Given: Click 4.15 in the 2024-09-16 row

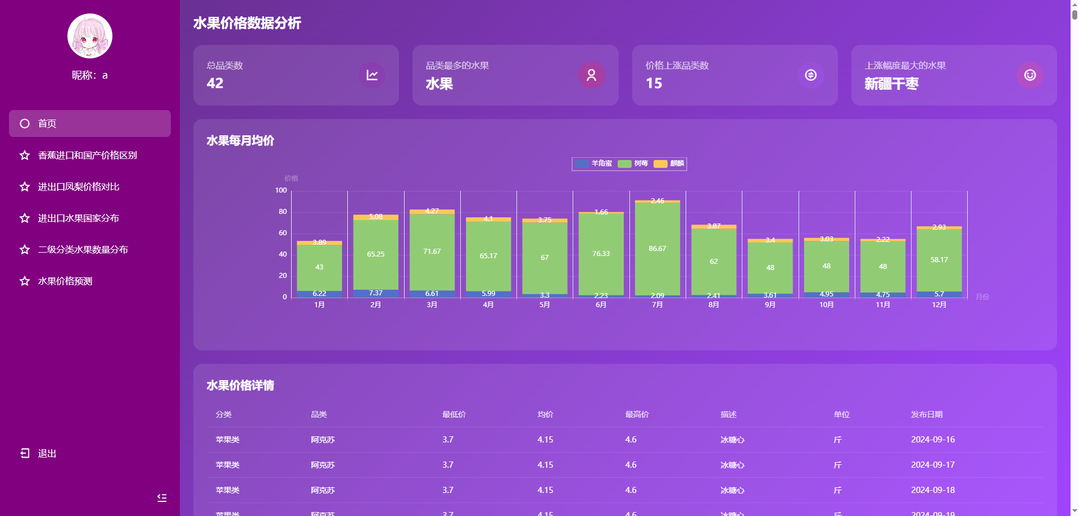Looking at the screenshot, I should (546, 440).
